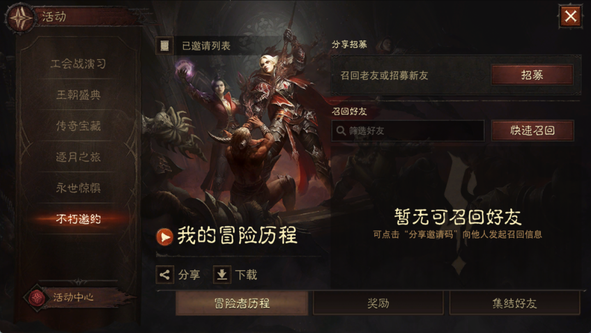The width and height of the screenshot is (591, 333).
Task: Click the red 活动中心 gem icon
Action: [x=37, y=298]
